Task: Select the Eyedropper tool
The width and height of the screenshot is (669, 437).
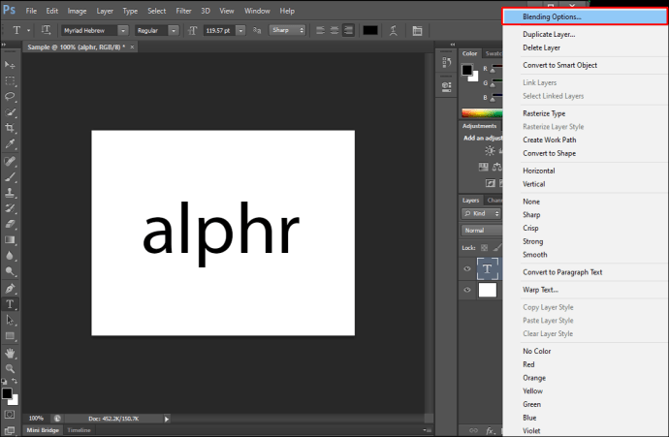Action: [10, 143]
